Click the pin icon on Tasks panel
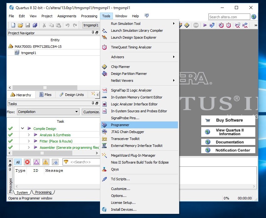This screenshot has width=266, height=218. pyautogui.click(x=93, y=103)
